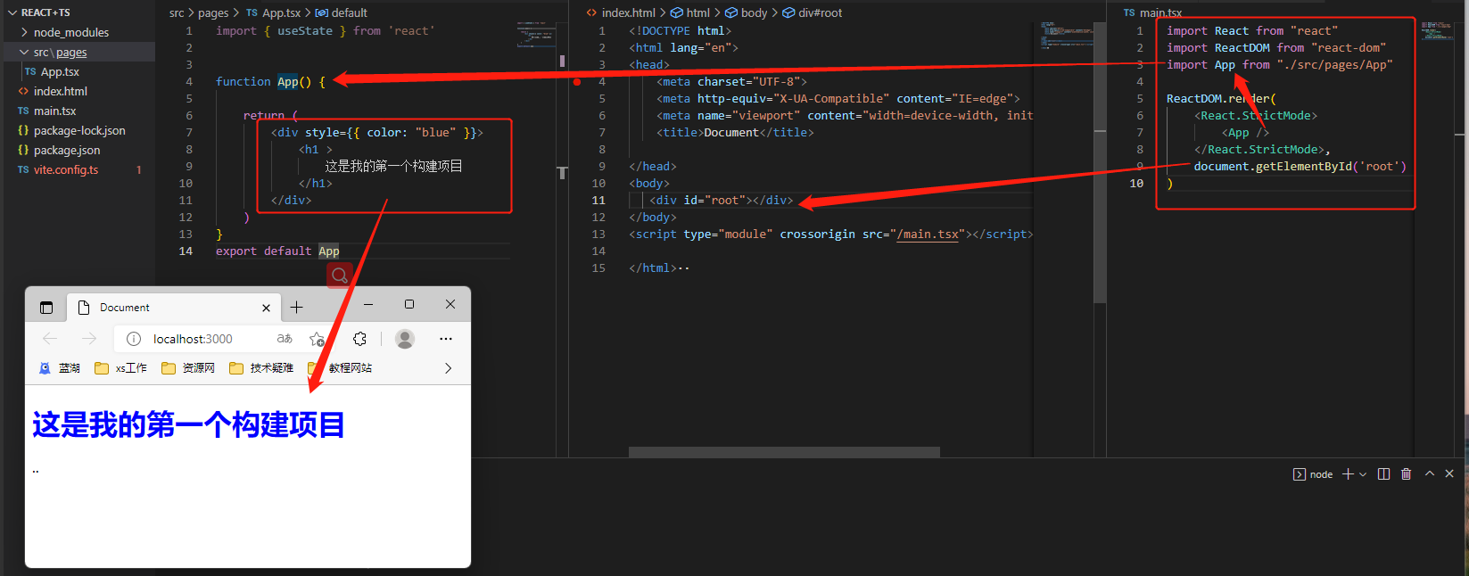Viewport: 1469px width, 576px height.
Task: Select the node terminal instance
Action: (x=1313, y=474)
